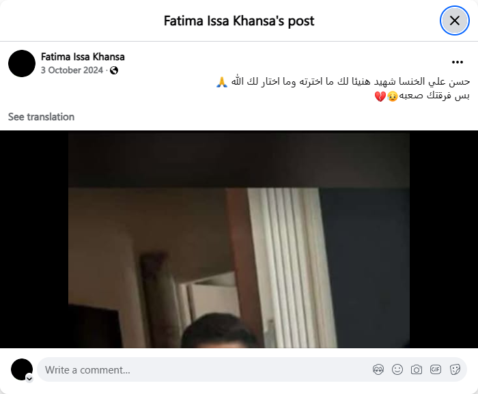This screenshot has width=478, height=394.
Task: Close the post dialog with the X button
Action: tap(455, 20)
